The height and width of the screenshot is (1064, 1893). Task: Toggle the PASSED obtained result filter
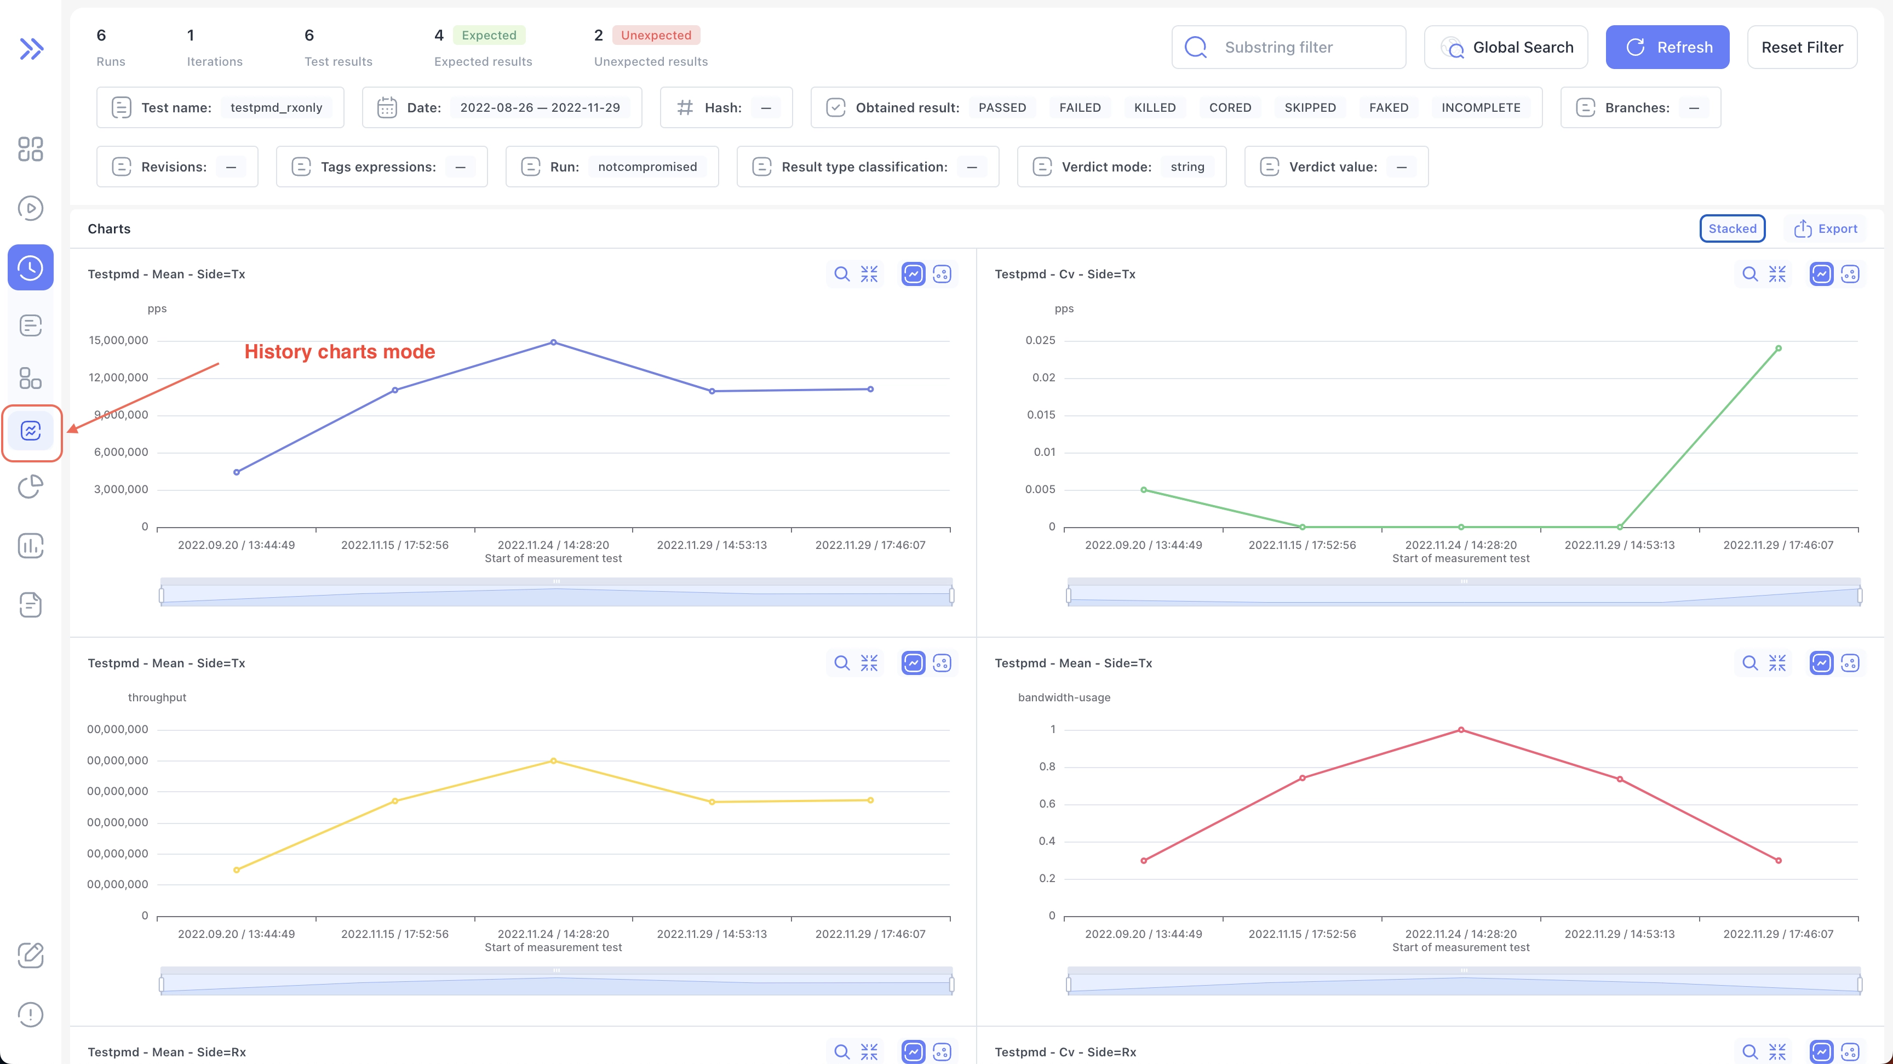1002,107
